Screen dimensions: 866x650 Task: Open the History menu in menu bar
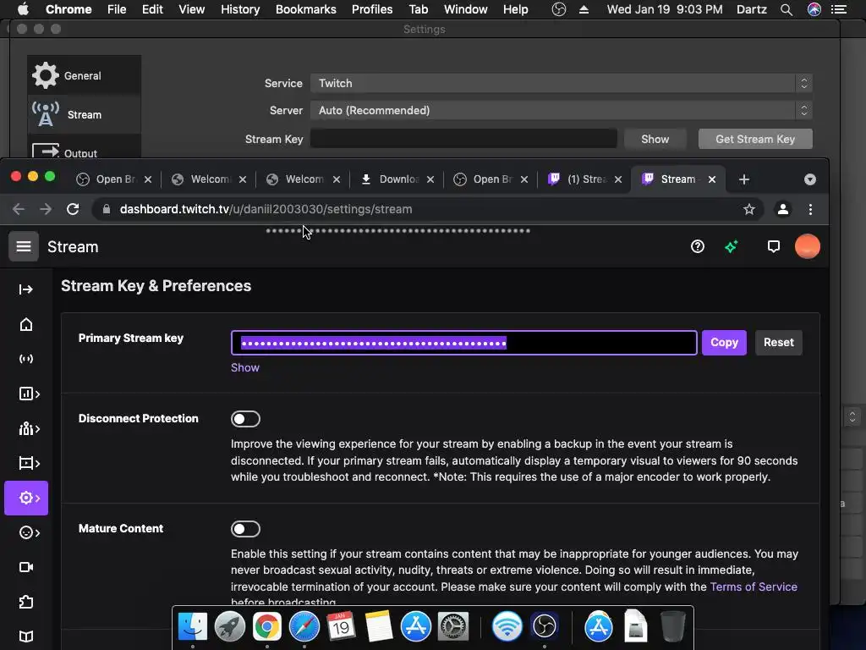coord(240,9)
